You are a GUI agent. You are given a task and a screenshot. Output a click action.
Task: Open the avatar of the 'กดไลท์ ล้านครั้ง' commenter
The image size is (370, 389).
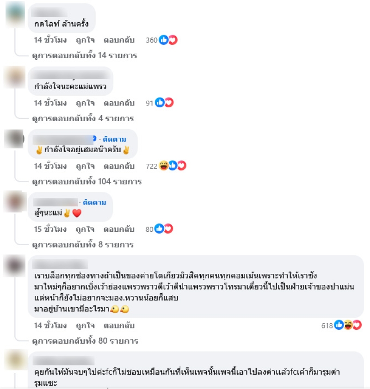tap(15, 14)
